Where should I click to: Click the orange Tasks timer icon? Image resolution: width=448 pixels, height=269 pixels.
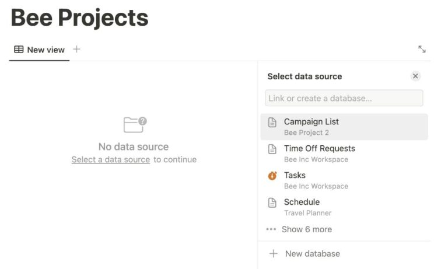point(272,176)
